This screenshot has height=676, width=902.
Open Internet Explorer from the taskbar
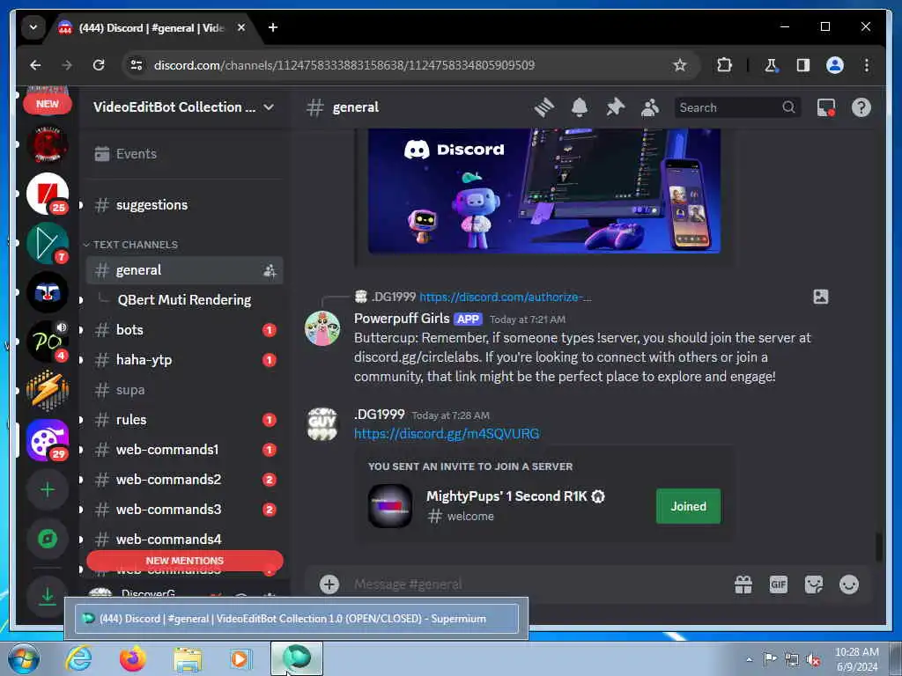78,658
